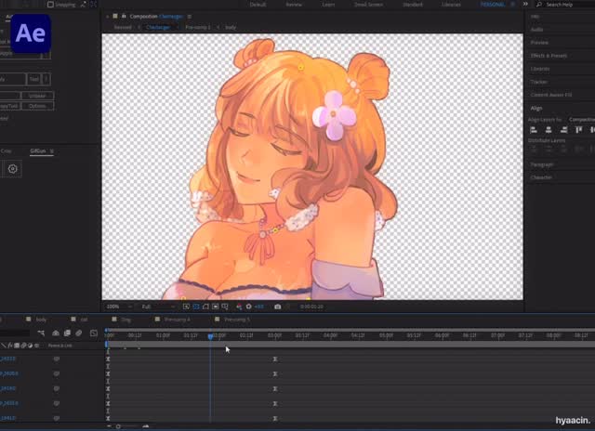Open the Align Layers to dropdown
595x431 pixels.
[581, 120]
